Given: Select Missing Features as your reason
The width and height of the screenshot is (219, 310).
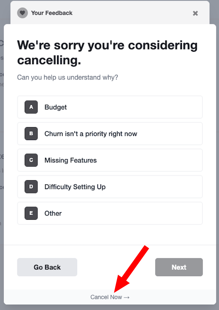Looking at the screenshot, I should click(x=110, y=160).
